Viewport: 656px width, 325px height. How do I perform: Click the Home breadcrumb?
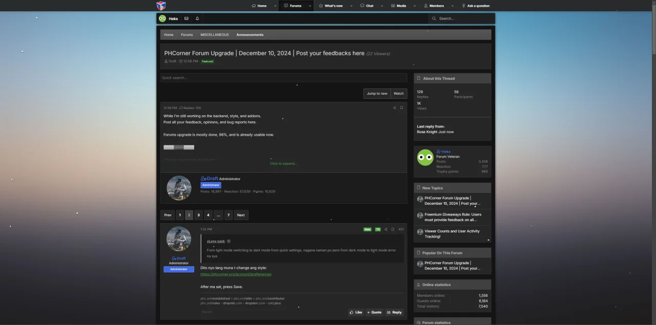169,35
